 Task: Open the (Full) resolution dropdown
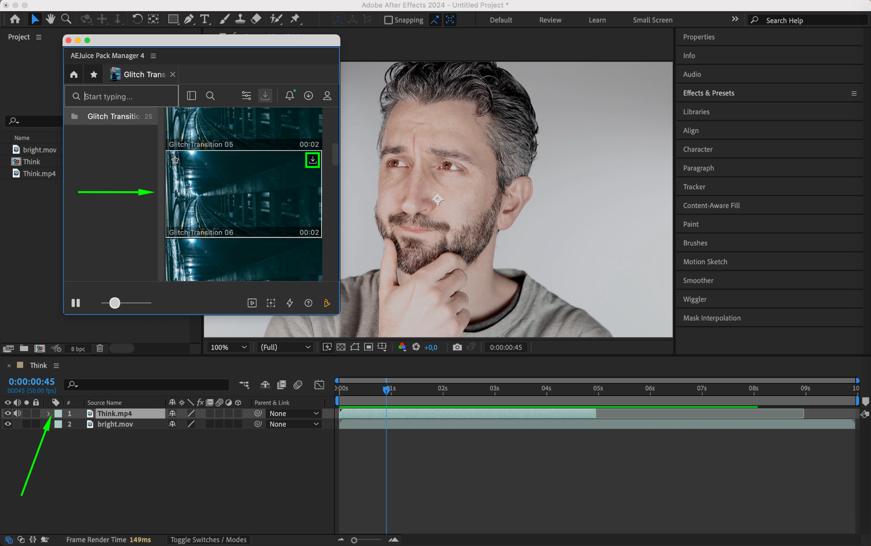[285, 347]
